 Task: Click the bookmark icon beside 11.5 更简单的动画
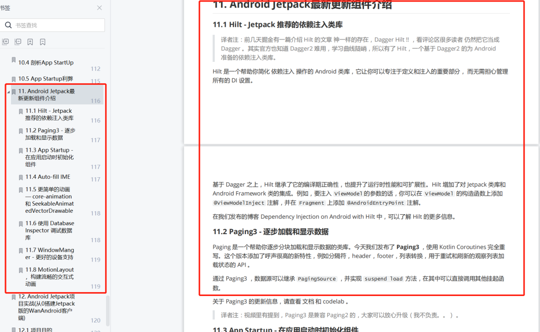coord(20,190)
